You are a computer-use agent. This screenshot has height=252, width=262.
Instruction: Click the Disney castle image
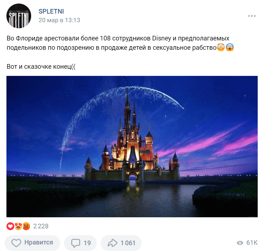coord(132,146)
